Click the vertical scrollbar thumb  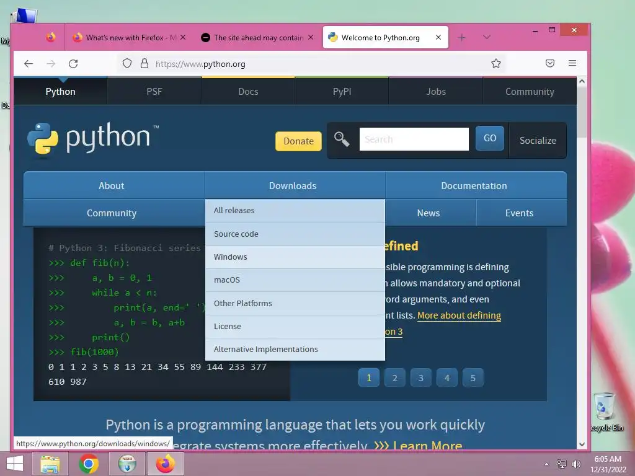click(582, 112)
